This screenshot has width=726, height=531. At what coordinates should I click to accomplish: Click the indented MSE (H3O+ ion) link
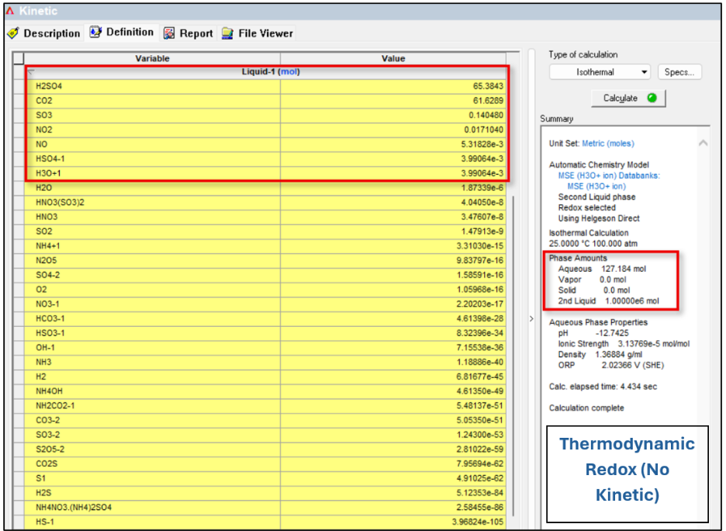(x=596, y=186)
